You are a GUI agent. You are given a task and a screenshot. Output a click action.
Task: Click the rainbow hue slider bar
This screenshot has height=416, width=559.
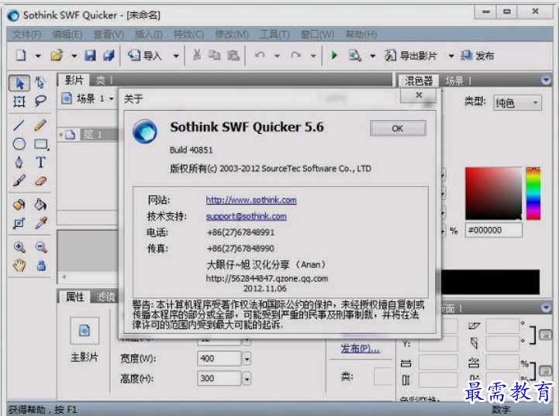533,193
